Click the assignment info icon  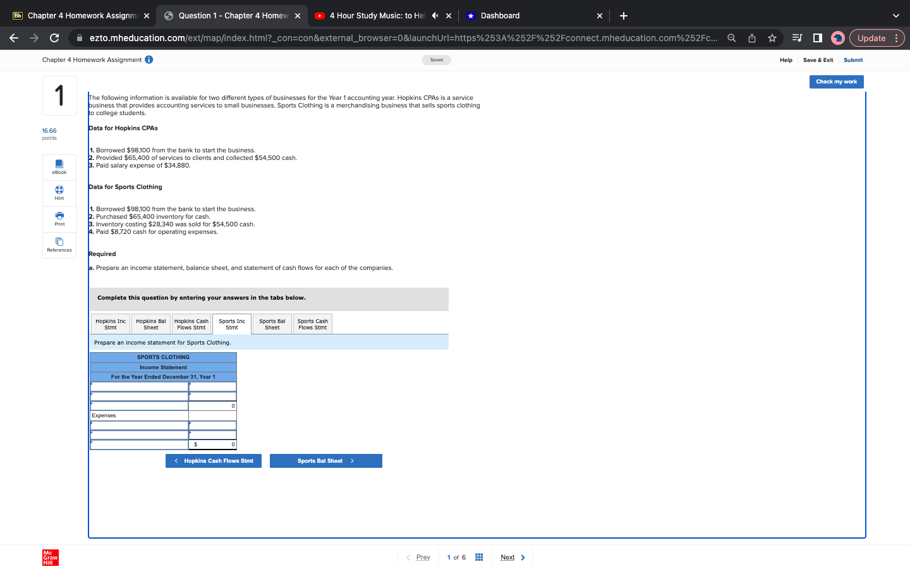[149, 60]
